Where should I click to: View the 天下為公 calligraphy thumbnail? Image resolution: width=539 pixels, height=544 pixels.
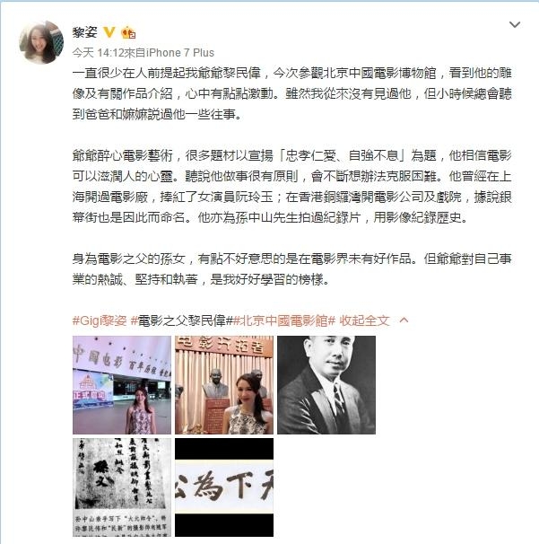[224, 487]
